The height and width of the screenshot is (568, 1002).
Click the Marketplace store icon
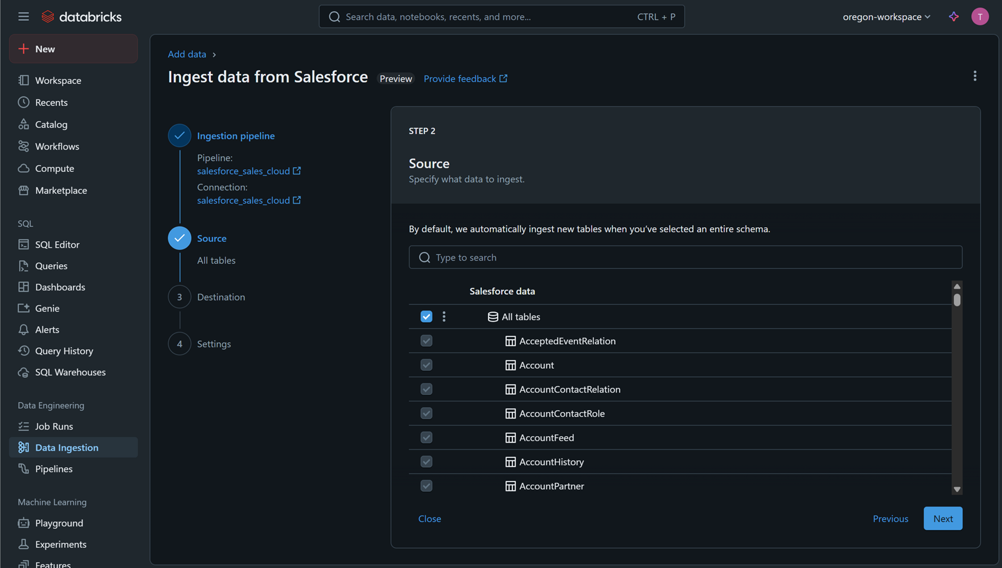click(x=24, y=190)
